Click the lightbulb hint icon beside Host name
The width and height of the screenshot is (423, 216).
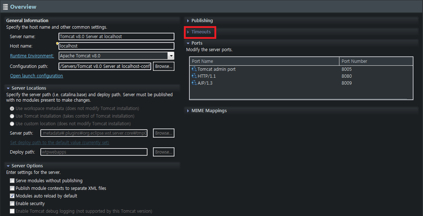(x=57, y=44)
